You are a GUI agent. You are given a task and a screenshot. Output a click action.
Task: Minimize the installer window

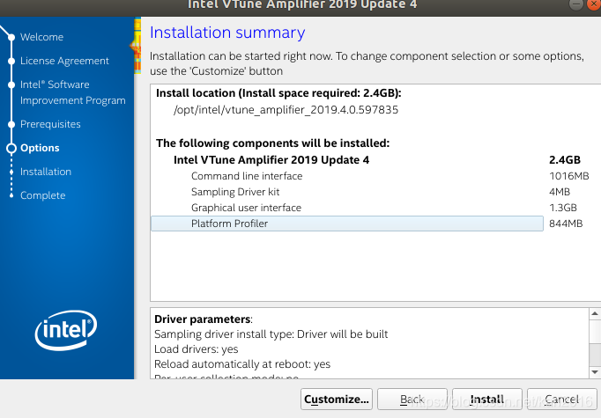pyautogui.click(x=575, y=4)
